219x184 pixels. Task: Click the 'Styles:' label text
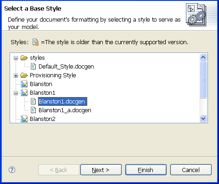[x=20, y=42]
